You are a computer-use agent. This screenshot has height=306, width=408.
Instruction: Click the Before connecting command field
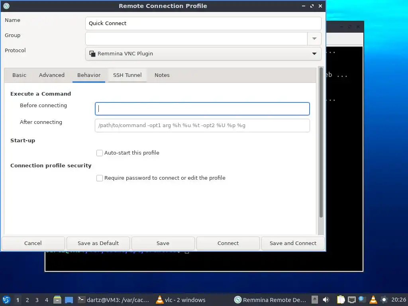click(x=202, y=109)
